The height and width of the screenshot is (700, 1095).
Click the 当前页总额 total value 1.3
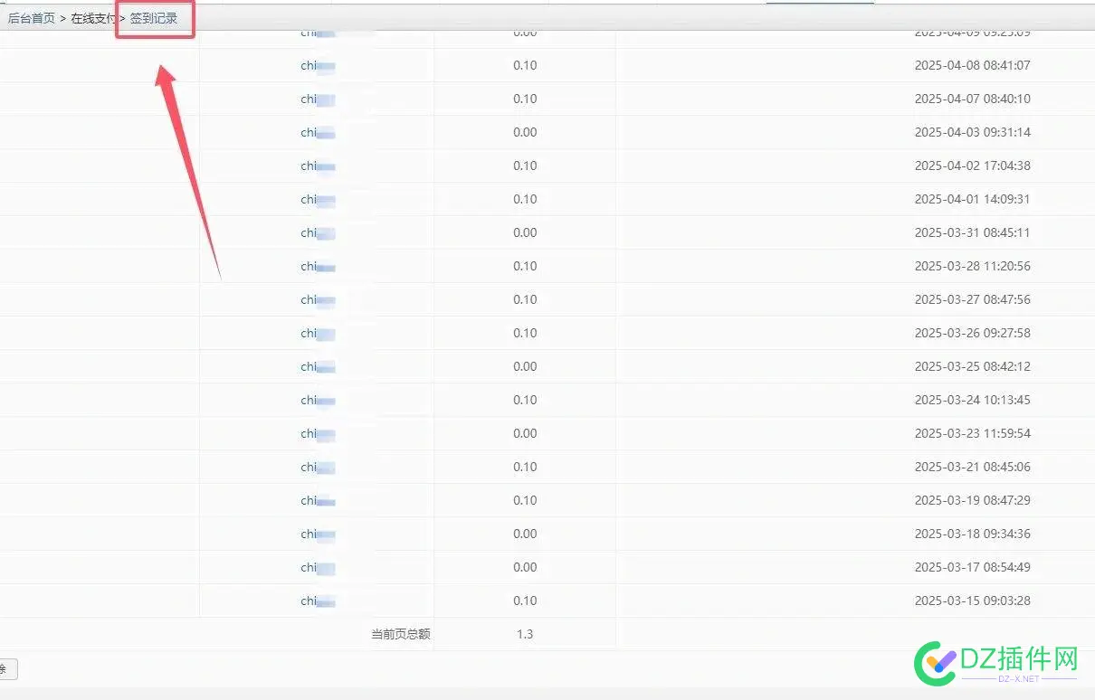pos(525,634)
